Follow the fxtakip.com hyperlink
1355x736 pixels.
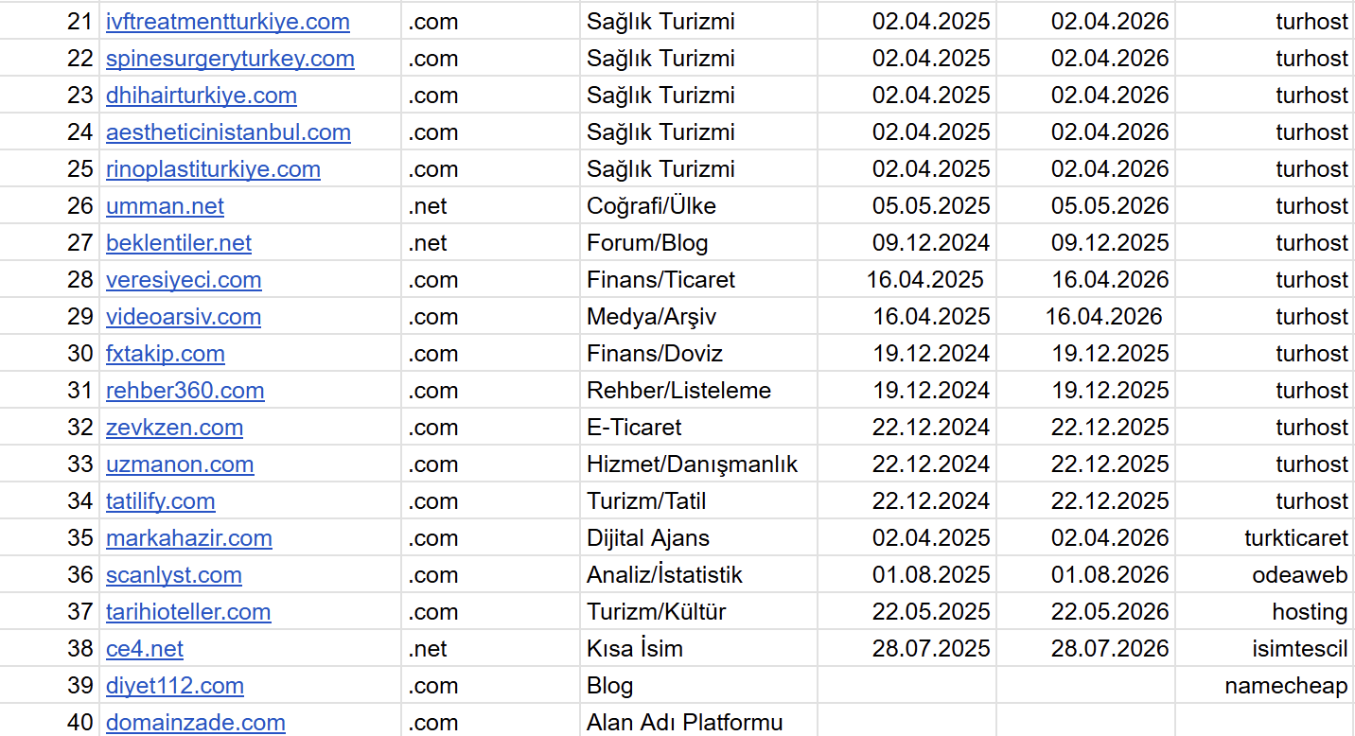[166, 354]
